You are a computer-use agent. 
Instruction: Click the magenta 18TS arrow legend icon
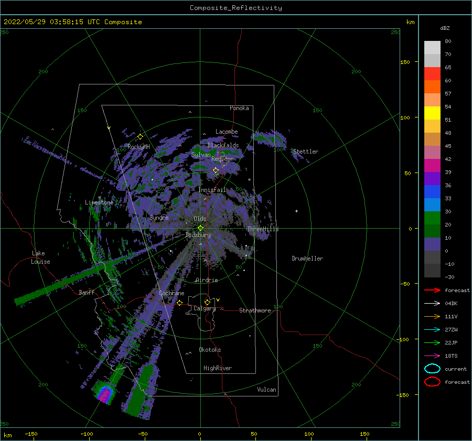point(432,356)
